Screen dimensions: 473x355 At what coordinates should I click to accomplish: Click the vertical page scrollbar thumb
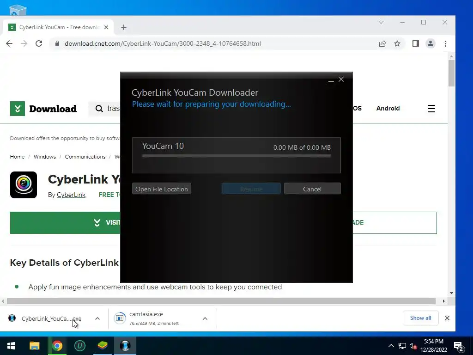click(451, 73)
